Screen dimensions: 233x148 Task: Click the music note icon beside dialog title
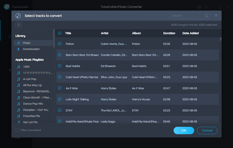coord(18,16)
